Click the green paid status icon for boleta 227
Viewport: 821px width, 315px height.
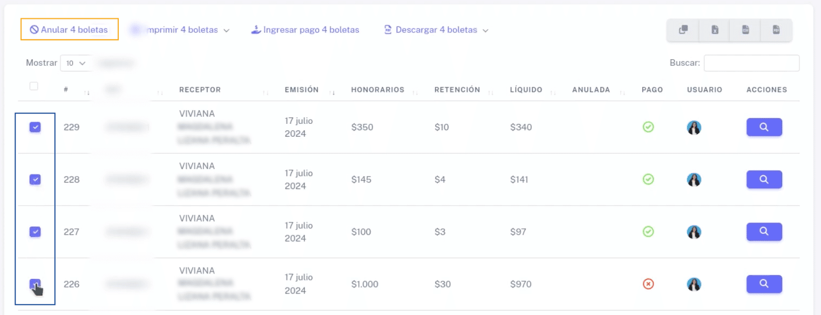click(x=648, y=232)
